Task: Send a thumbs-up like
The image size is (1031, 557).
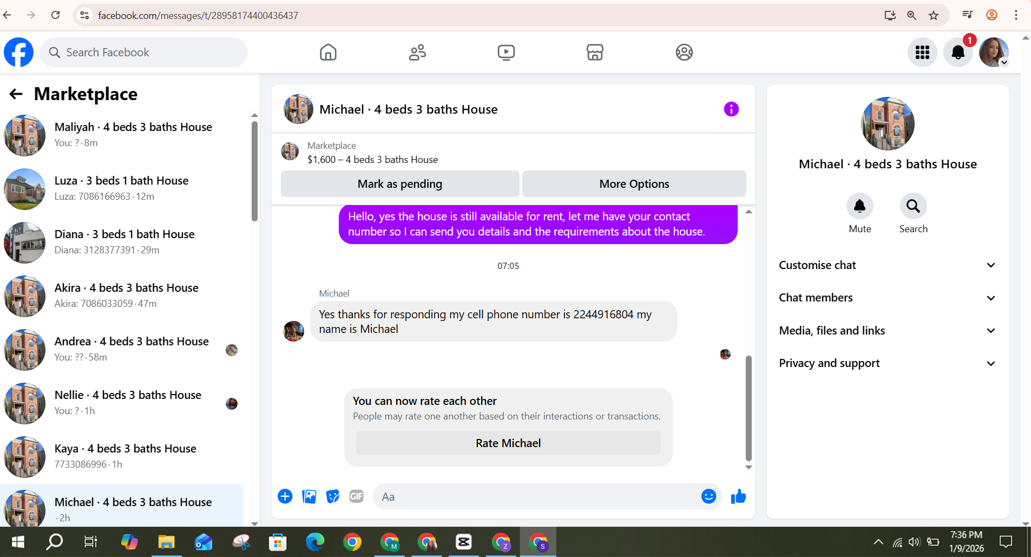Action: (738, 496)
